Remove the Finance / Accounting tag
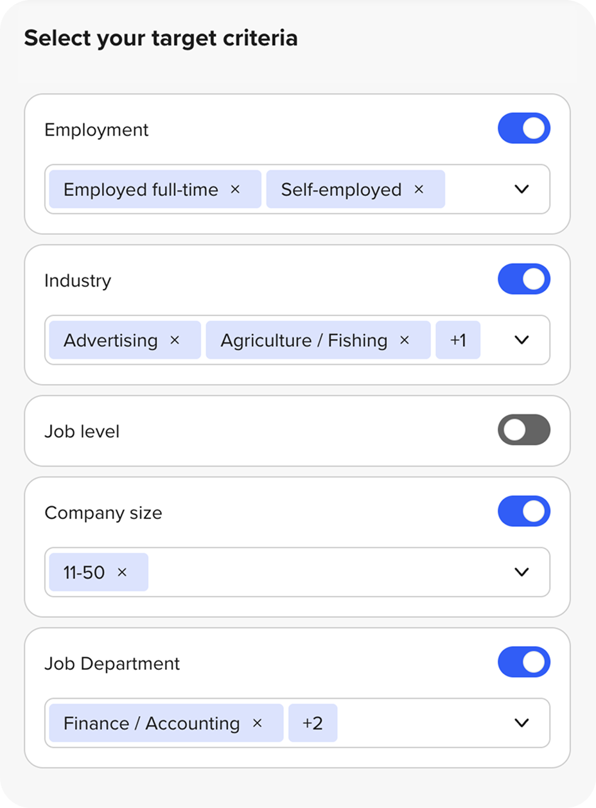Image resolution: width=596 pixels, height=808 pixels. click(x=258, y=723)
